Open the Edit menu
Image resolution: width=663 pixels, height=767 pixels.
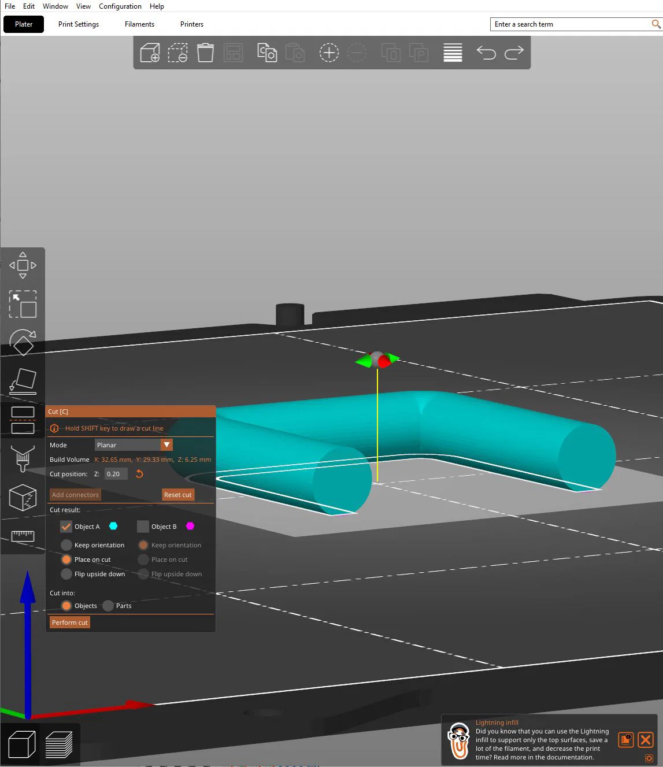point(29,6)
